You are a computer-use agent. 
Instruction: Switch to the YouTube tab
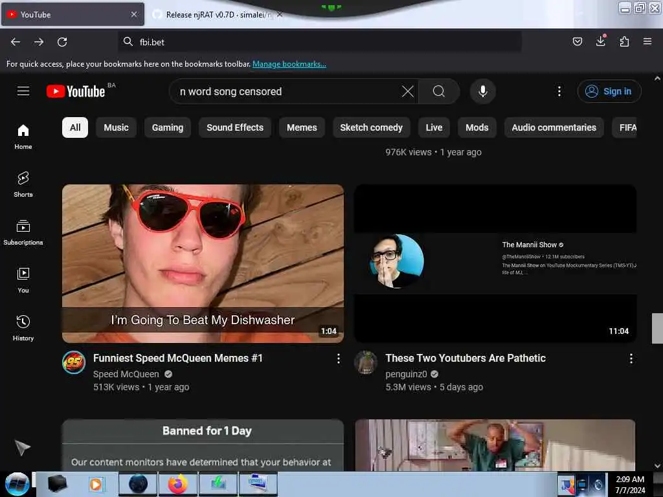click(x=73, y=14)
